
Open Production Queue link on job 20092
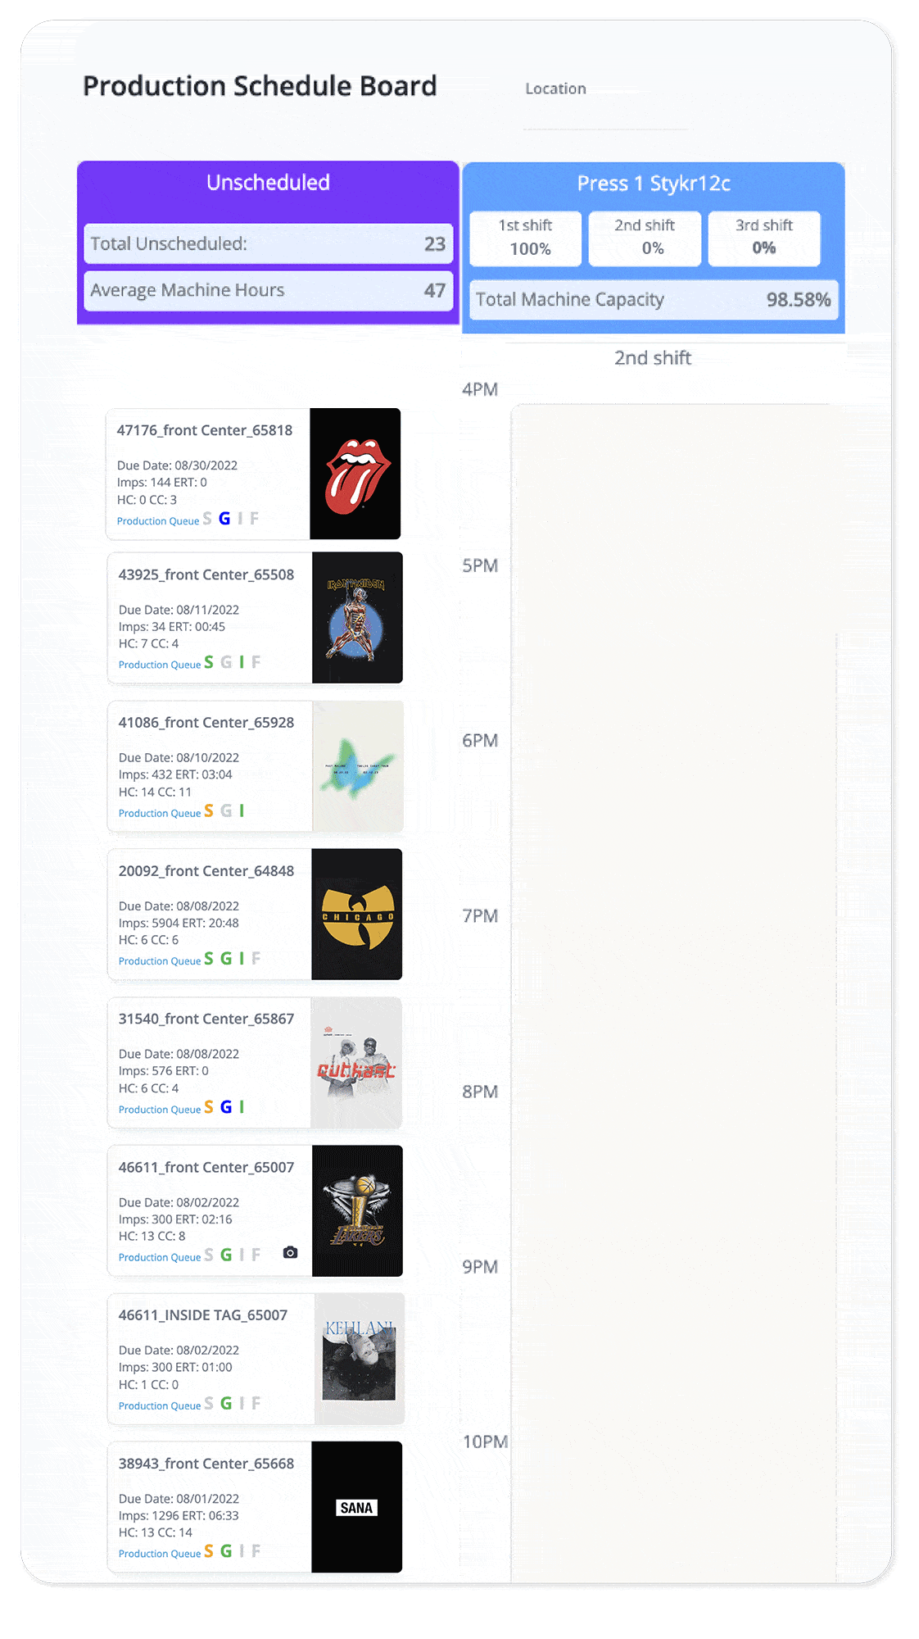click(x=160, y=961)
